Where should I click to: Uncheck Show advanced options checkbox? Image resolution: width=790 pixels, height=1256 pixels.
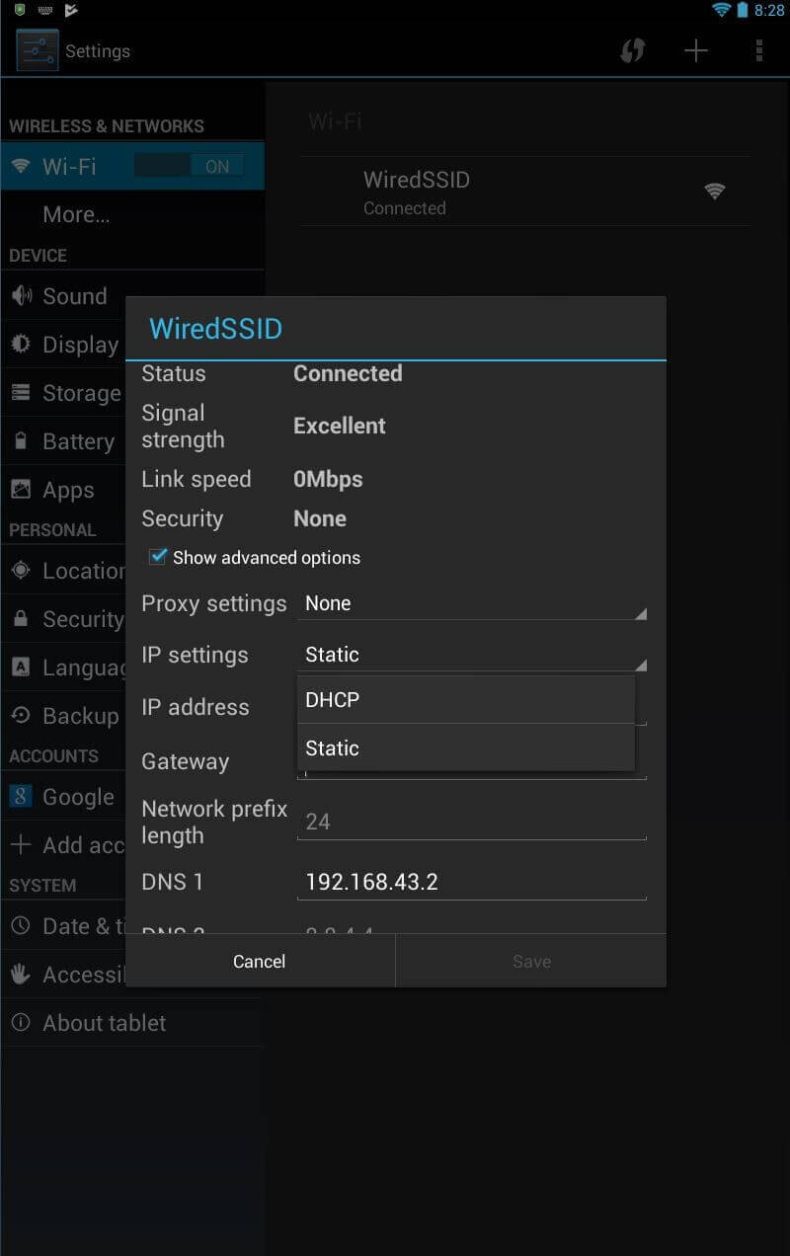158,557
